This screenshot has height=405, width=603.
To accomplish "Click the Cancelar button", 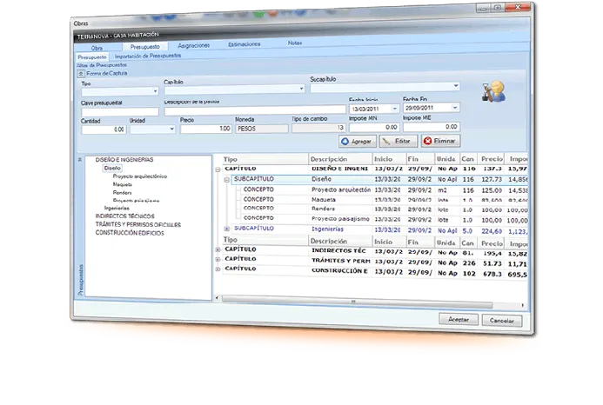I will [502, 321].
